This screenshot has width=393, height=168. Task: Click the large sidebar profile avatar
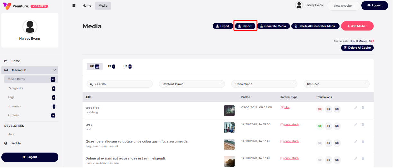pyautogui.click(x=30, y=27)
